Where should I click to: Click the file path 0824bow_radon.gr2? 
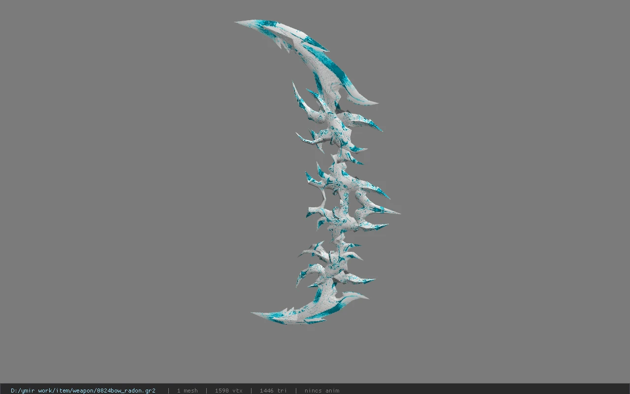(83, 391)
